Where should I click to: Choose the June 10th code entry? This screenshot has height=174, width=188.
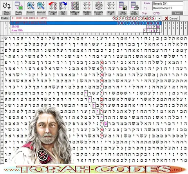[x=86, y=31]
